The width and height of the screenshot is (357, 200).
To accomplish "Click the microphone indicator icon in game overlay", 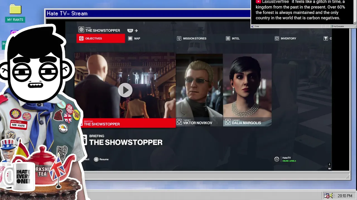I will (x=329, y=164).
